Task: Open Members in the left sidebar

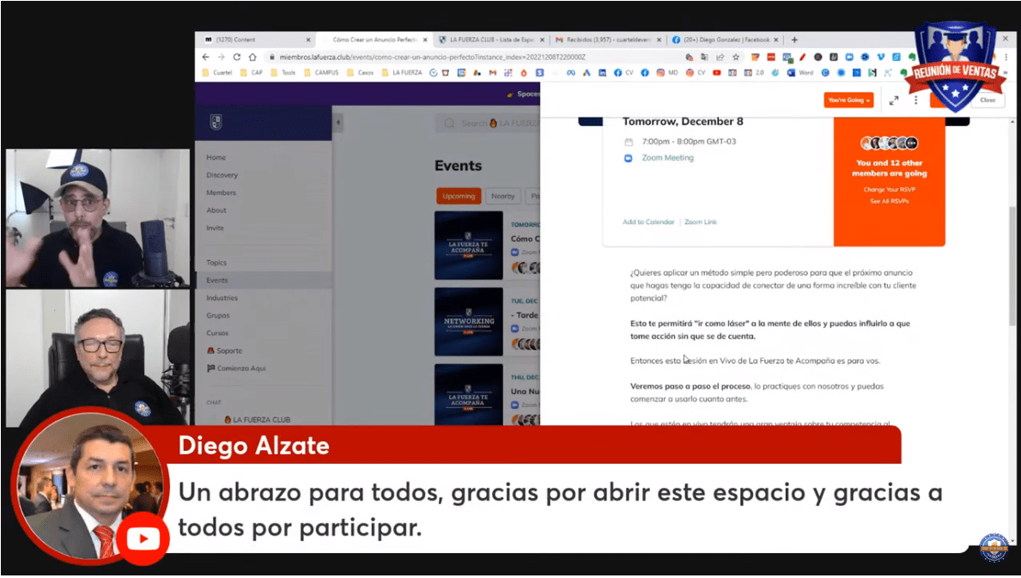Action: [221, 192]
